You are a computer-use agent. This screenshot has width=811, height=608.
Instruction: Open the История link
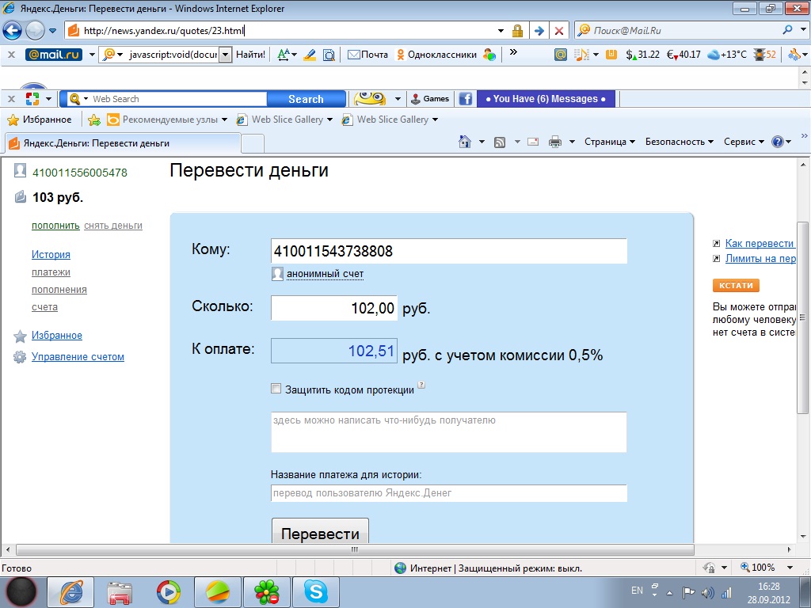51,254
